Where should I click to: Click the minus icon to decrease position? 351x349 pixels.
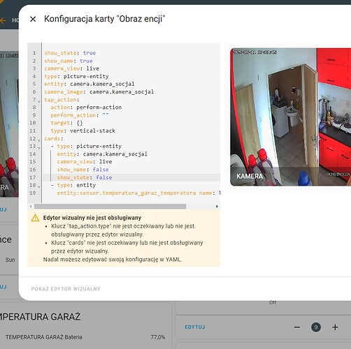coord(297,327)
